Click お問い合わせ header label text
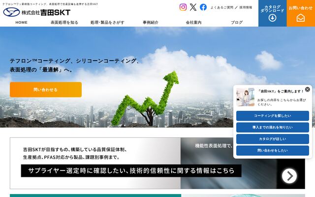Image resolution: width=315 pixels, height=197 pixels. coord(301,8)
